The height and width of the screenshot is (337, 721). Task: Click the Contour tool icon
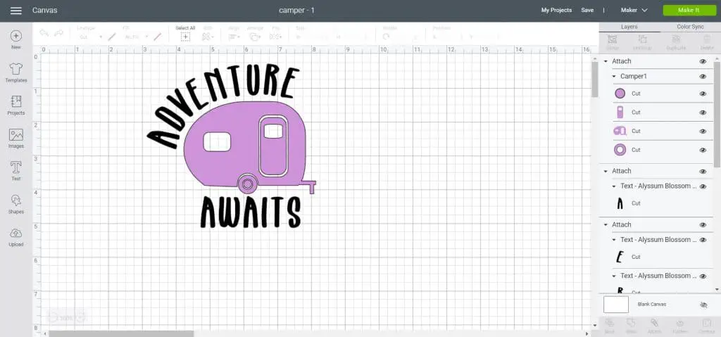(x=707, y=323)
